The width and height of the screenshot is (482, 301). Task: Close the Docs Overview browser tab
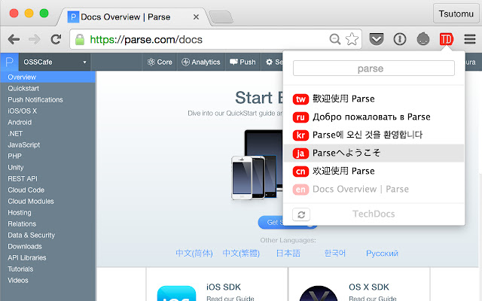coord(196,17)
